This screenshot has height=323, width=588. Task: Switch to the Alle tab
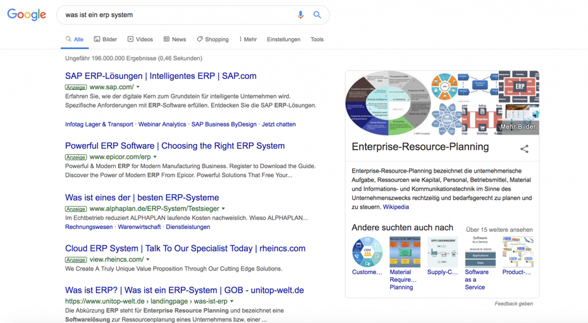point(75,39)
